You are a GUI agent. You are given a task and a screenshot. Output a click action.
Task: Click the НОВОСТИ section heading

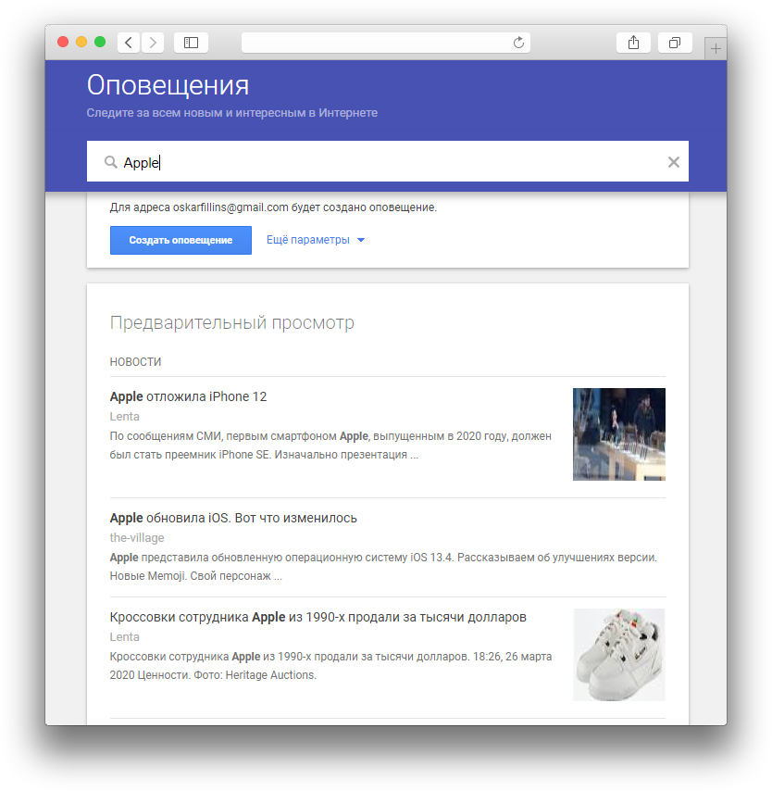click(136, 362)
